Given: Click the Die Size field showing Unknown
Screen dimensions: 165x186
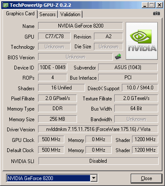Looking at the screenshot, I should tap(108, 47).
